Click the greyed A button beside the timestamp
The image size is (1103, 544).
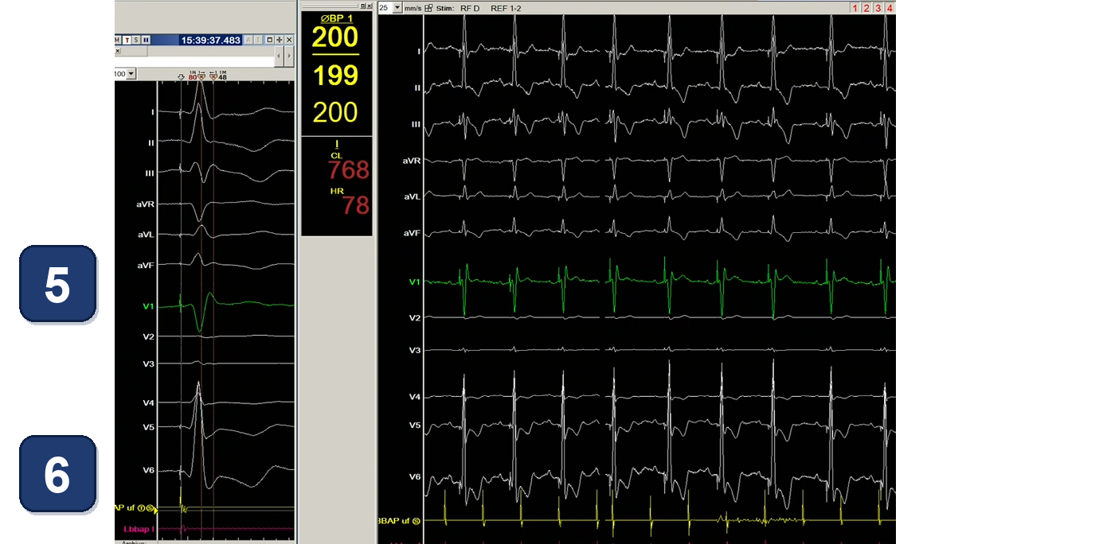pos(248,40)
